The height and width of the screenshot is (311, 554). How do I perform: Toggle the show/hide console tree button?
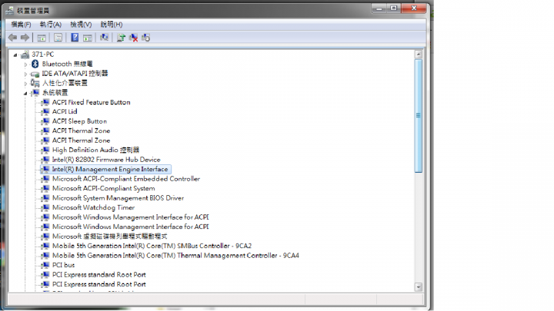point(42,38)
